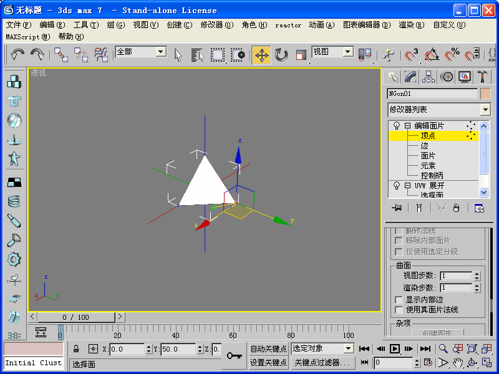Click the Zoom magnifier viewport control
Viewport: 499px width, 374px height.
(443, 349)
